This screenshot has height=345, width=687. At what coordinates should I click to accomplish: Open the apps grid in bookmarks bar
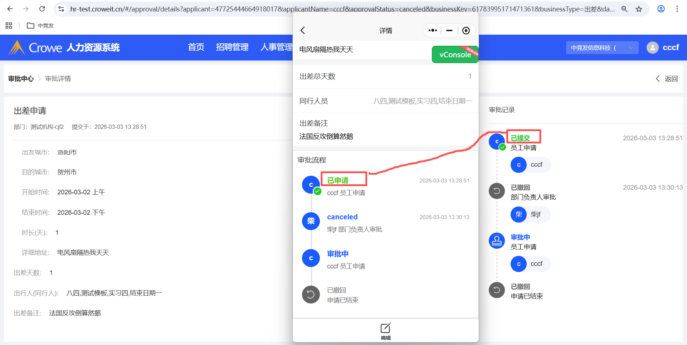point(9,25)
